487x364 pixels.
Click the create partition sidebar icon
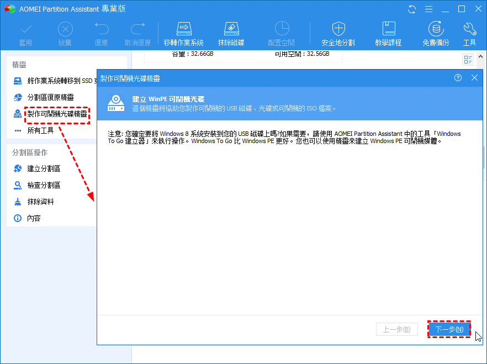[x=18, y=168]
